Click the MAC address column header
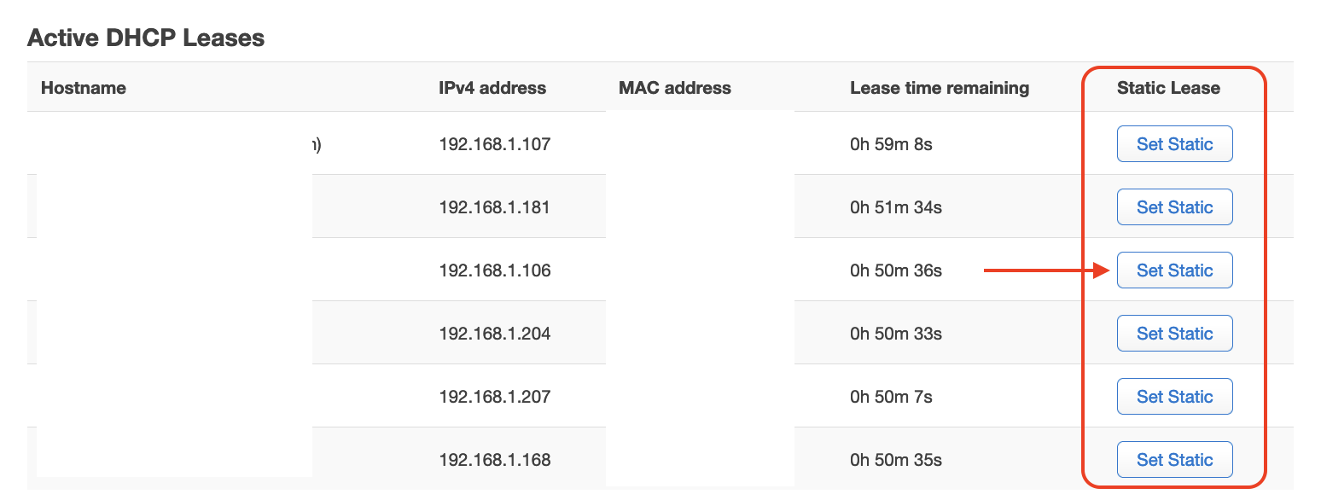This screenshot has height=500, width=1321. pos(675,88)
